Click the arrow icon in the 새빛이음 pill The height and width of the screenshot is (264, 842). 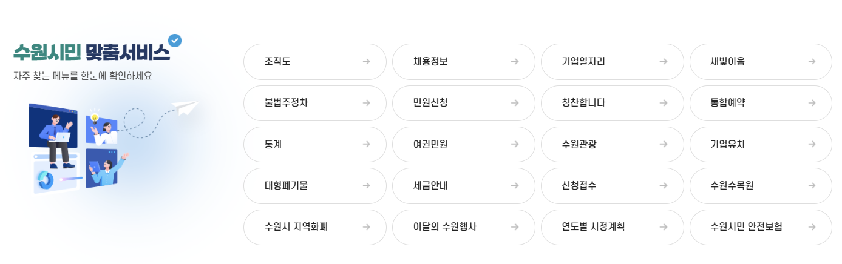point(812,61)
